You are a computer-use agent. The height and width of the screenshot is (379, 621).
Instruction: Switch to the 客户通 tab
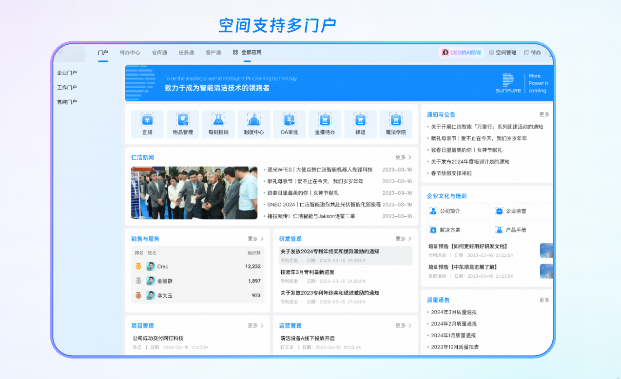(213, 53)
